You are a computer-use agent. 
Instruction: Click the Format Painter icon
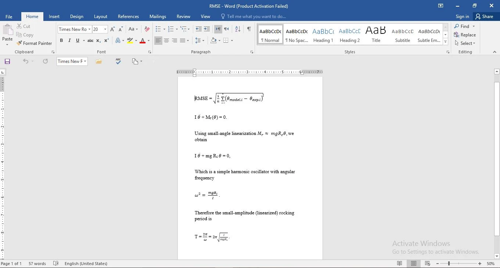(x=19, y=43)
